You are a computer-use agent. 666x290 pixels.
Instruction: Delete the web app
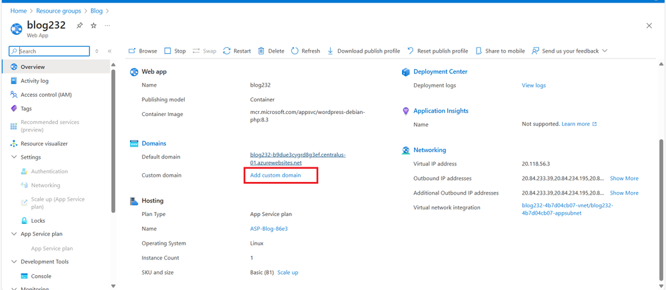(271, 51)
